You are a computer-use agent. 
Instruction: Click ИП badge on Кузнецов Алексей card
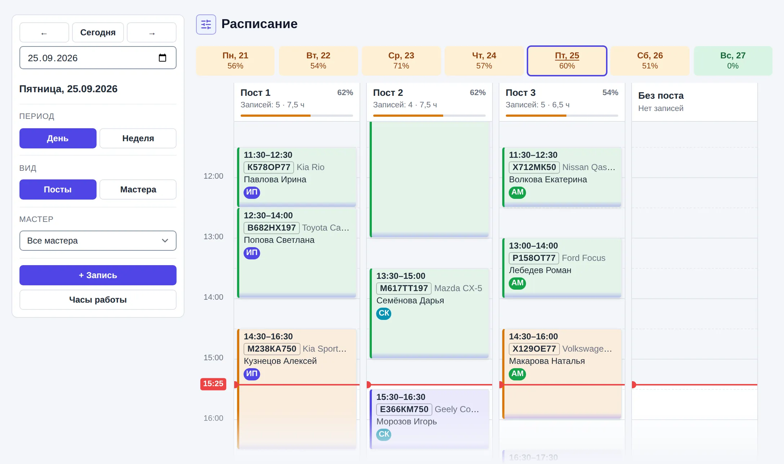tap(252, 374)
